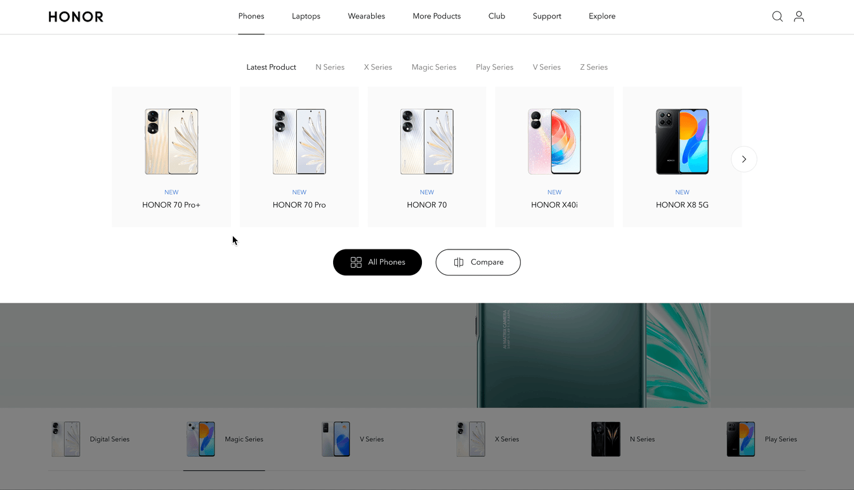The image size is (854, 490).
Task: Expand the Support menu
Action: click(547, 17)
